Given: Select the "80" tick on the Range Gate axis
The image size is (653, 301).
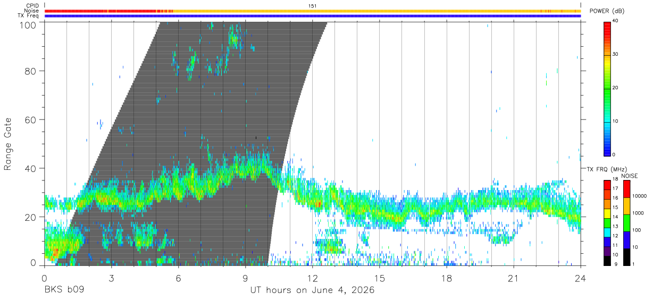Looking at the screenshot, I should pos(31,71).
